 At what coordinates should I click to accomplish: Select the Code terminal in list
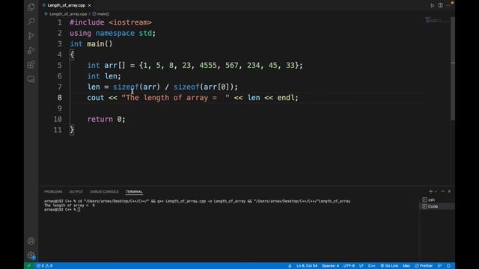point(437,206)
